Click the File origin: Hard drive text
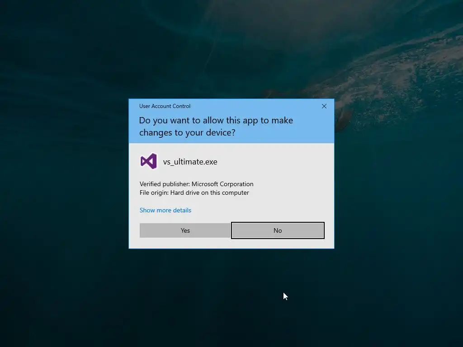This screenshot has height=347, width=463. (x=194, y=192)
